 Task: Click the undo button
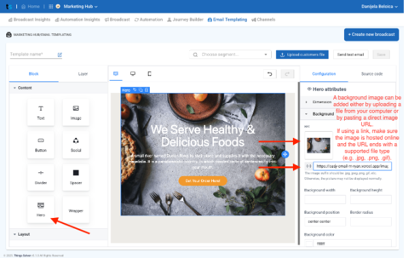(270, 74)
